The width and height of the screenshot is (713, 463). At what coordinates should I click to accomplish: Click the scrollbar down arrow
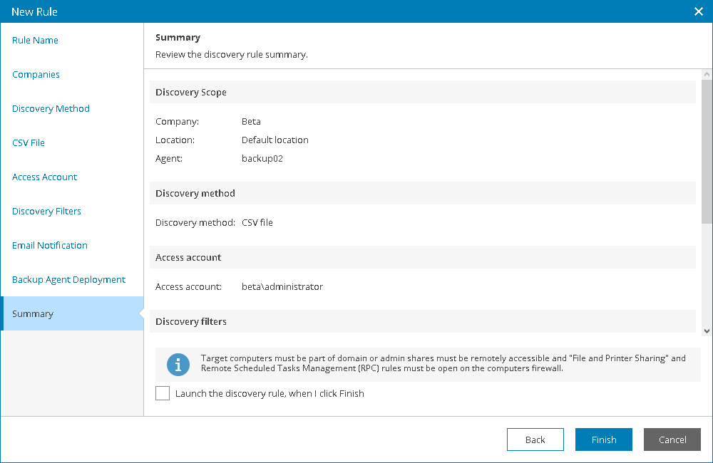click(x=707, y=331)
